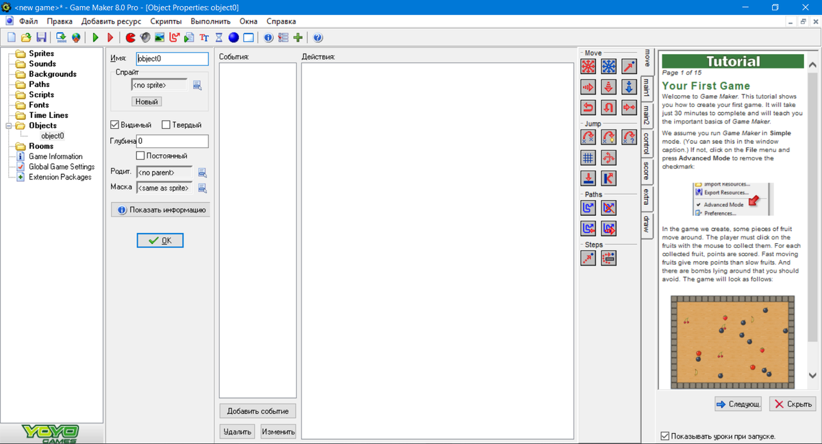Screen dimensions: 822x444
Task: Click the OK button
Action: pyautogui.click(x=160, y=241)
